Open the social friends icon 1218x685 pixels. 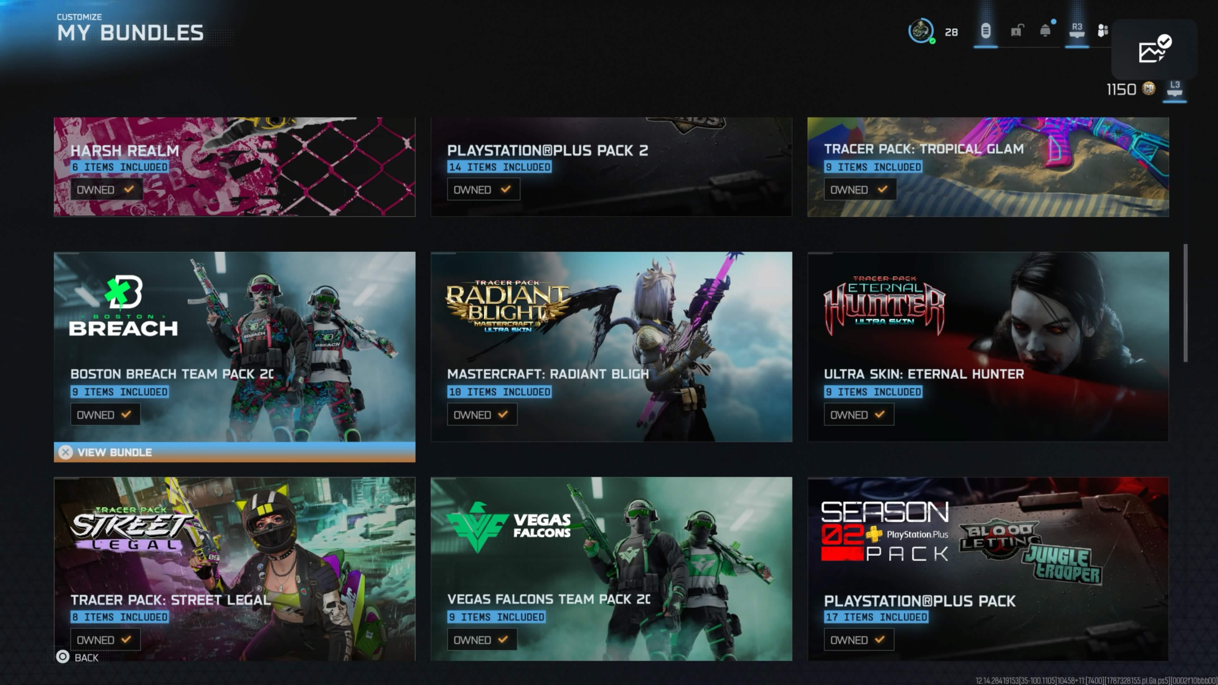coord(1103,31)
